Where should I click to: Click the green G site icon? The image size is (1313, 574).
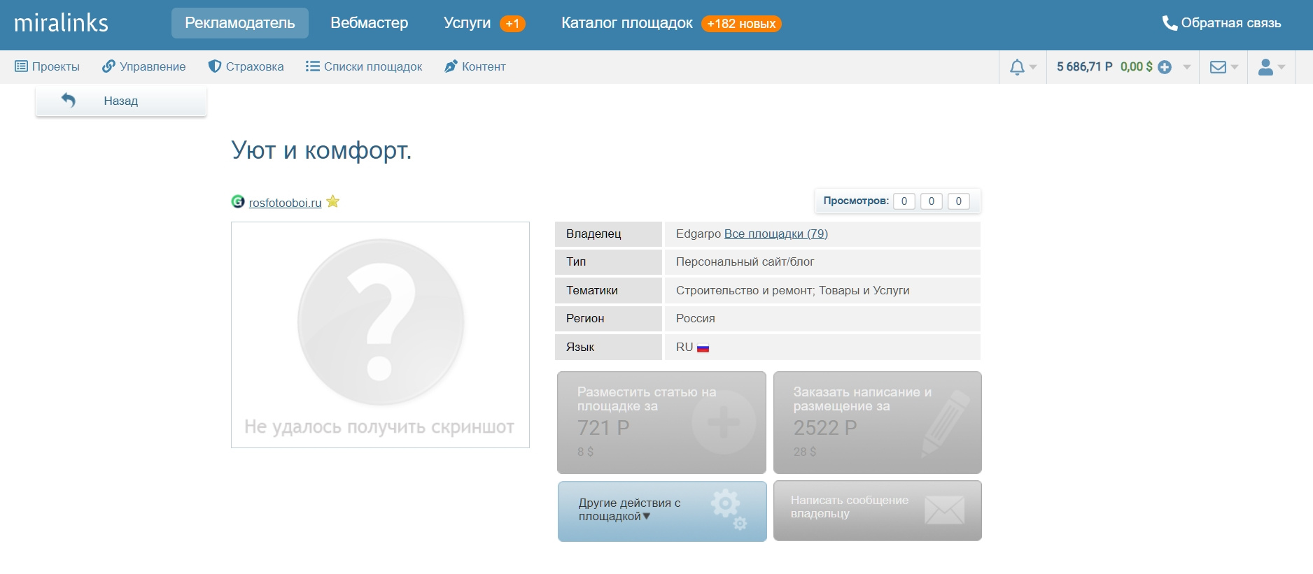[238, 201]
